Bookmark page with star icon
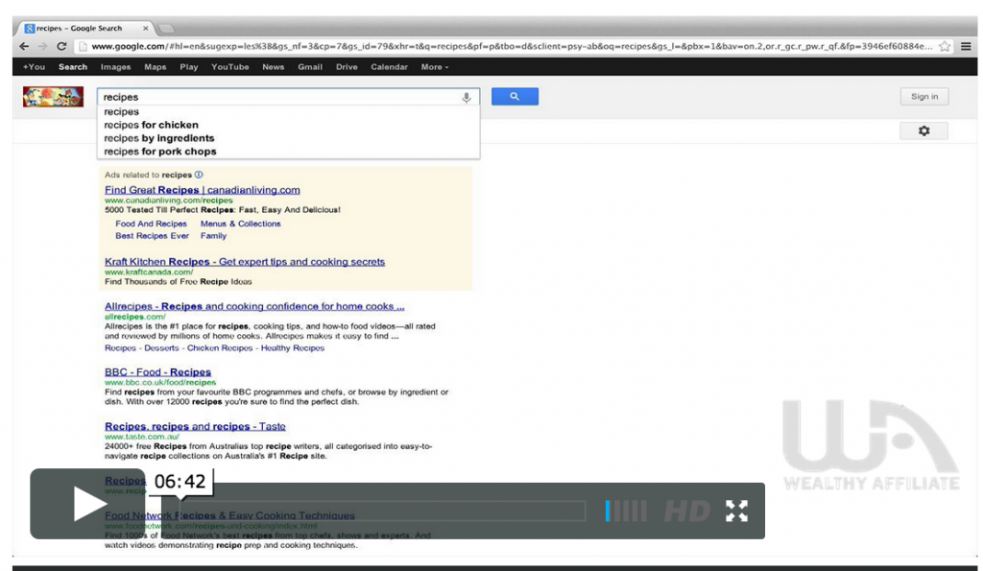 coord(945,46)
